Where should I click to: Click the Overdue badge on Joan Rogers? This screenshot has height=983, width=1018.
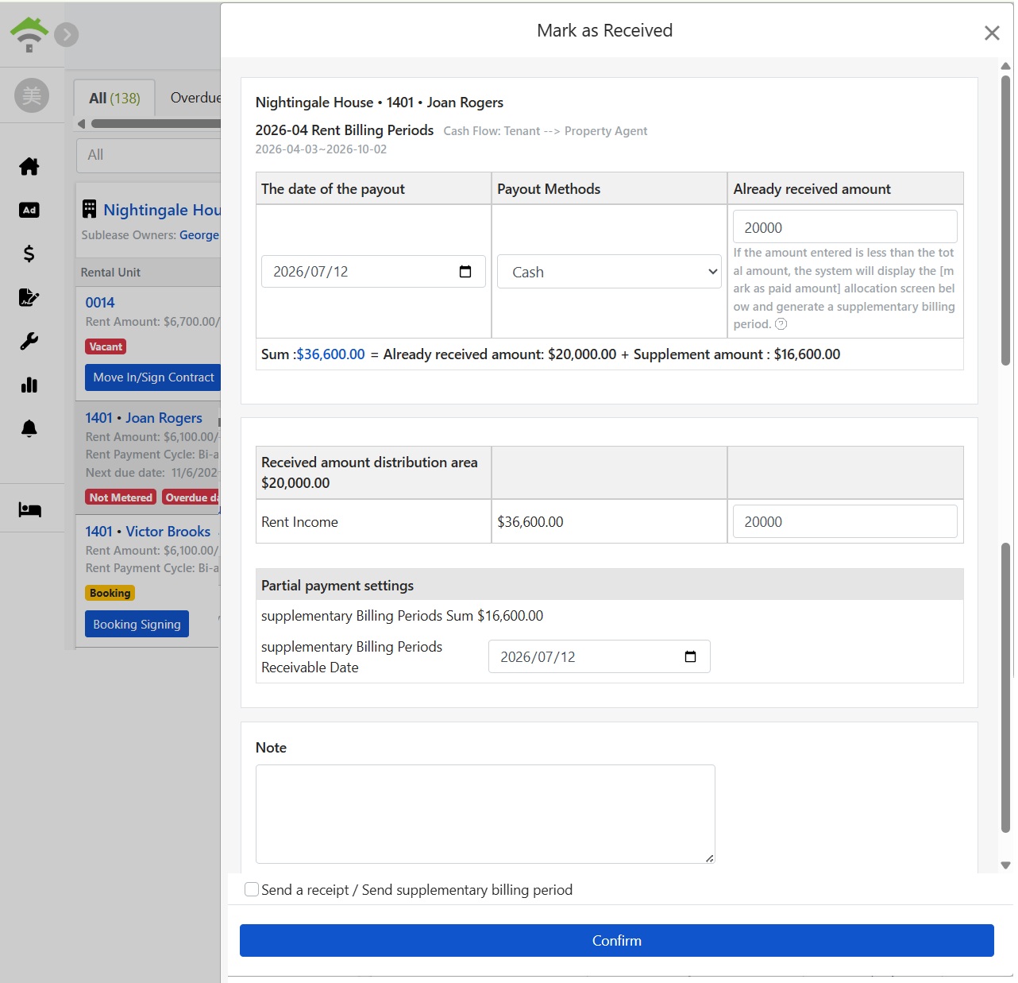click(x=191, y=497)
